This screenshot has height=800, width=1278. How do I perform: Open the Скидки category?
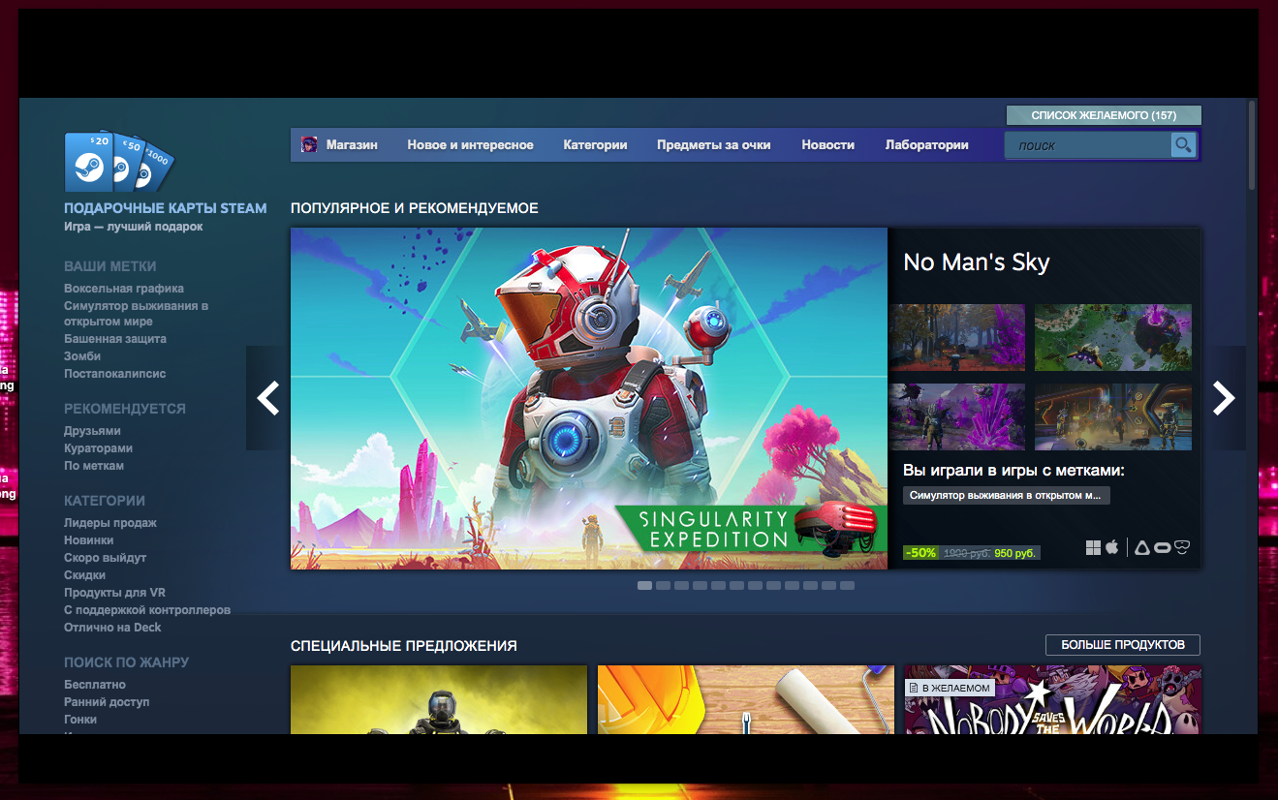85,575
